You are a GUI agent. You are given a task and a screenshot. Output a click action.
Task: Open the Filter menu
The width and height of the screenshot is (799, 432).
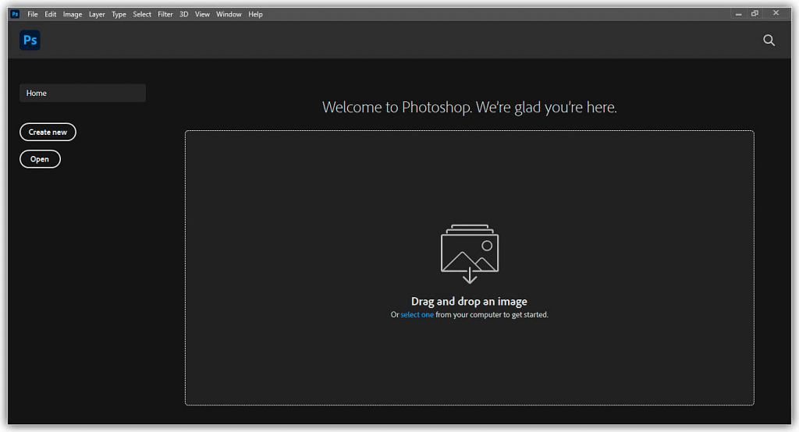(x=165, y=14)
